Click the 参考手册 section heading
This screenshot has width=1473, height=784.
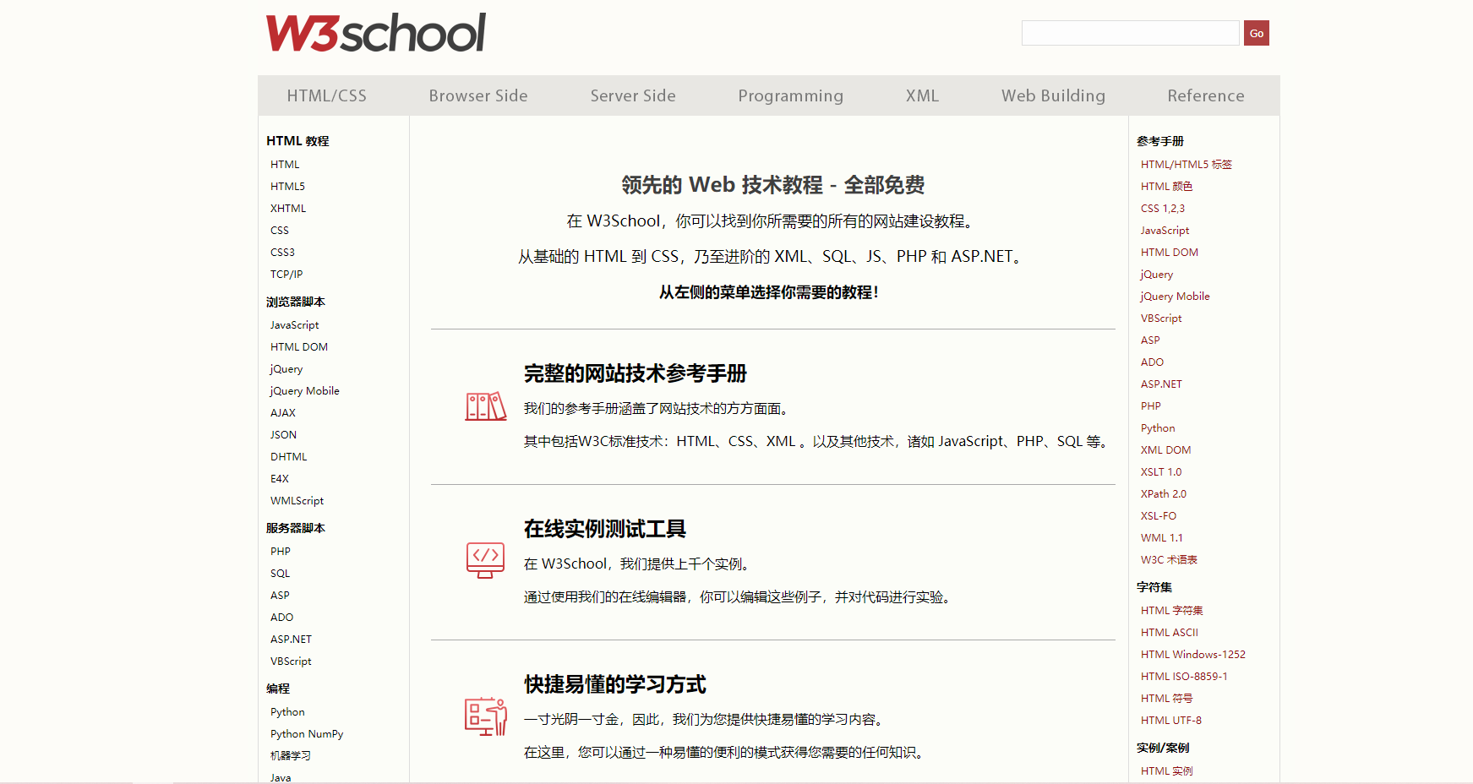pyautogui.click(x=1160, y=140)
